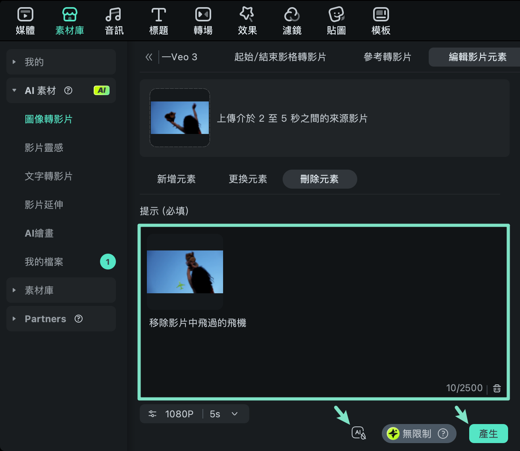Open the 媒體 media panel
This screenshot has height=451, width=520.
[25, 20]
